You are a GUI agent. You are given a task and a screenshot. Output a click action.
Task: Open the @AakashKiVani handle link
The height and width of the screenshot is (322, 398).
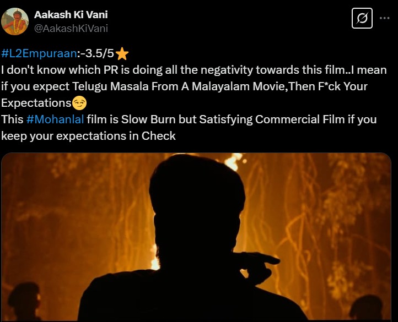71,29
